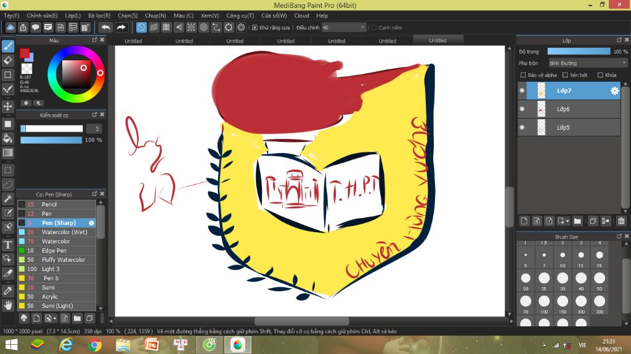Open the Lớp(L) menu
Viewport: 631px width, 354px height.
(73, 15)
